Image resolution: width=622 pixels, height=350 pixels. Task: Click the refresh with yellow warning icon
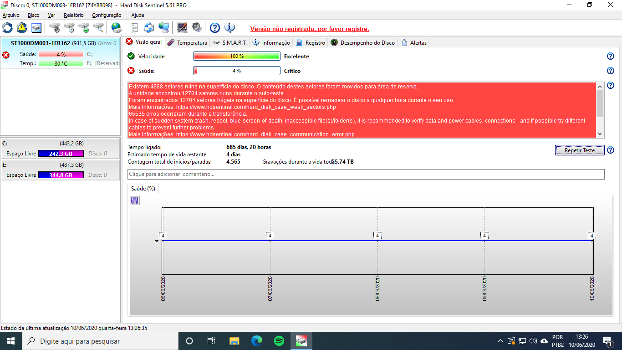22,28
